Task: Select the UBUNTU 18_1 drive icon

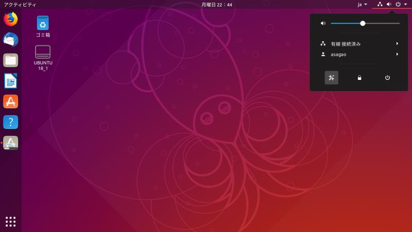Action: click(43, 58)
